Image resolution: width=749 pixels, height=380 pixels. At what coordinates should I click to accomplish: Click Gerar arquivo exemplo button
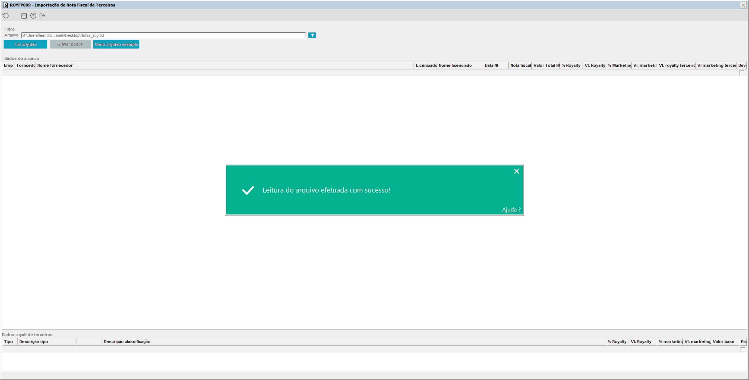tap(116, 44)
